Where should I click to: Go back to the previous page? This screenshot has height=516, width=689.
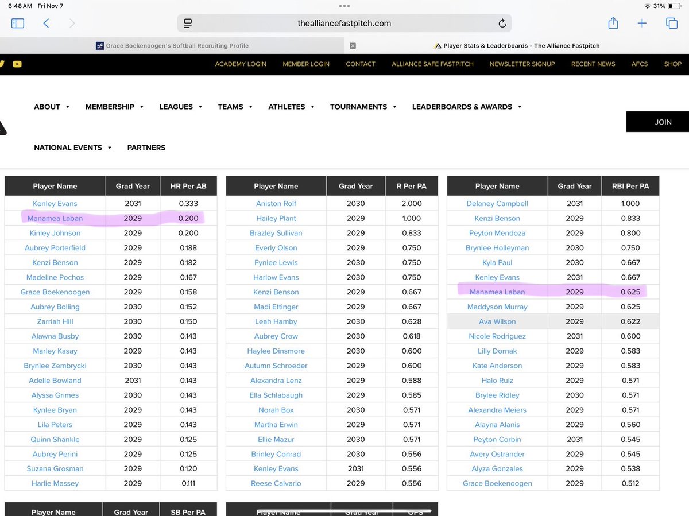click(47, 23)
